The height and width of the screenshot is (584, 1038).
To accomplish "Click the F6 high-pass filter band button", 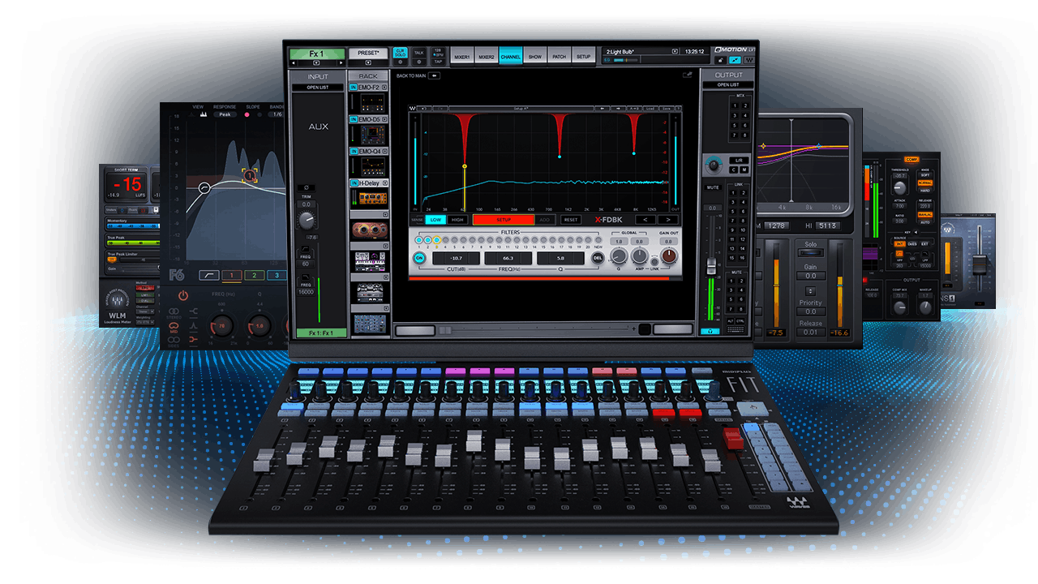I will 209,275.
